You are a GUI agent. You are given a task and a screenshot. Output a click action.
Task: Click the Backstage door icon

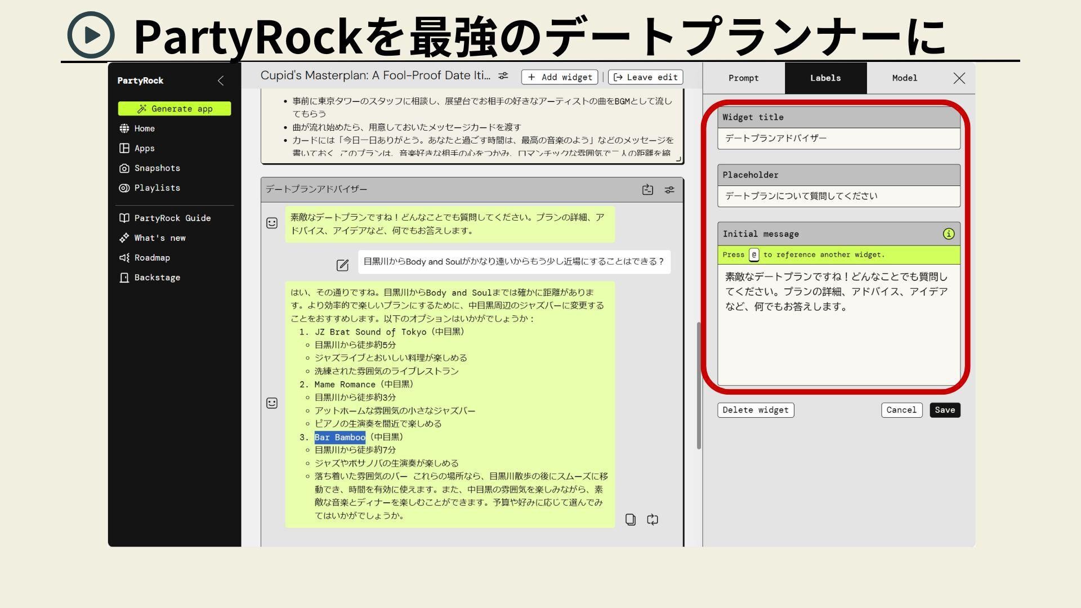click(124, 278)
